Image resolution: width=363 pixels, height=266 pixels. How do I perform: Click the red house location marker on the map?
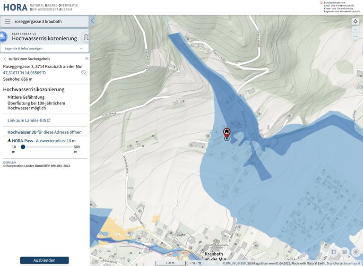pyautogui.click(x=227, y=132)
